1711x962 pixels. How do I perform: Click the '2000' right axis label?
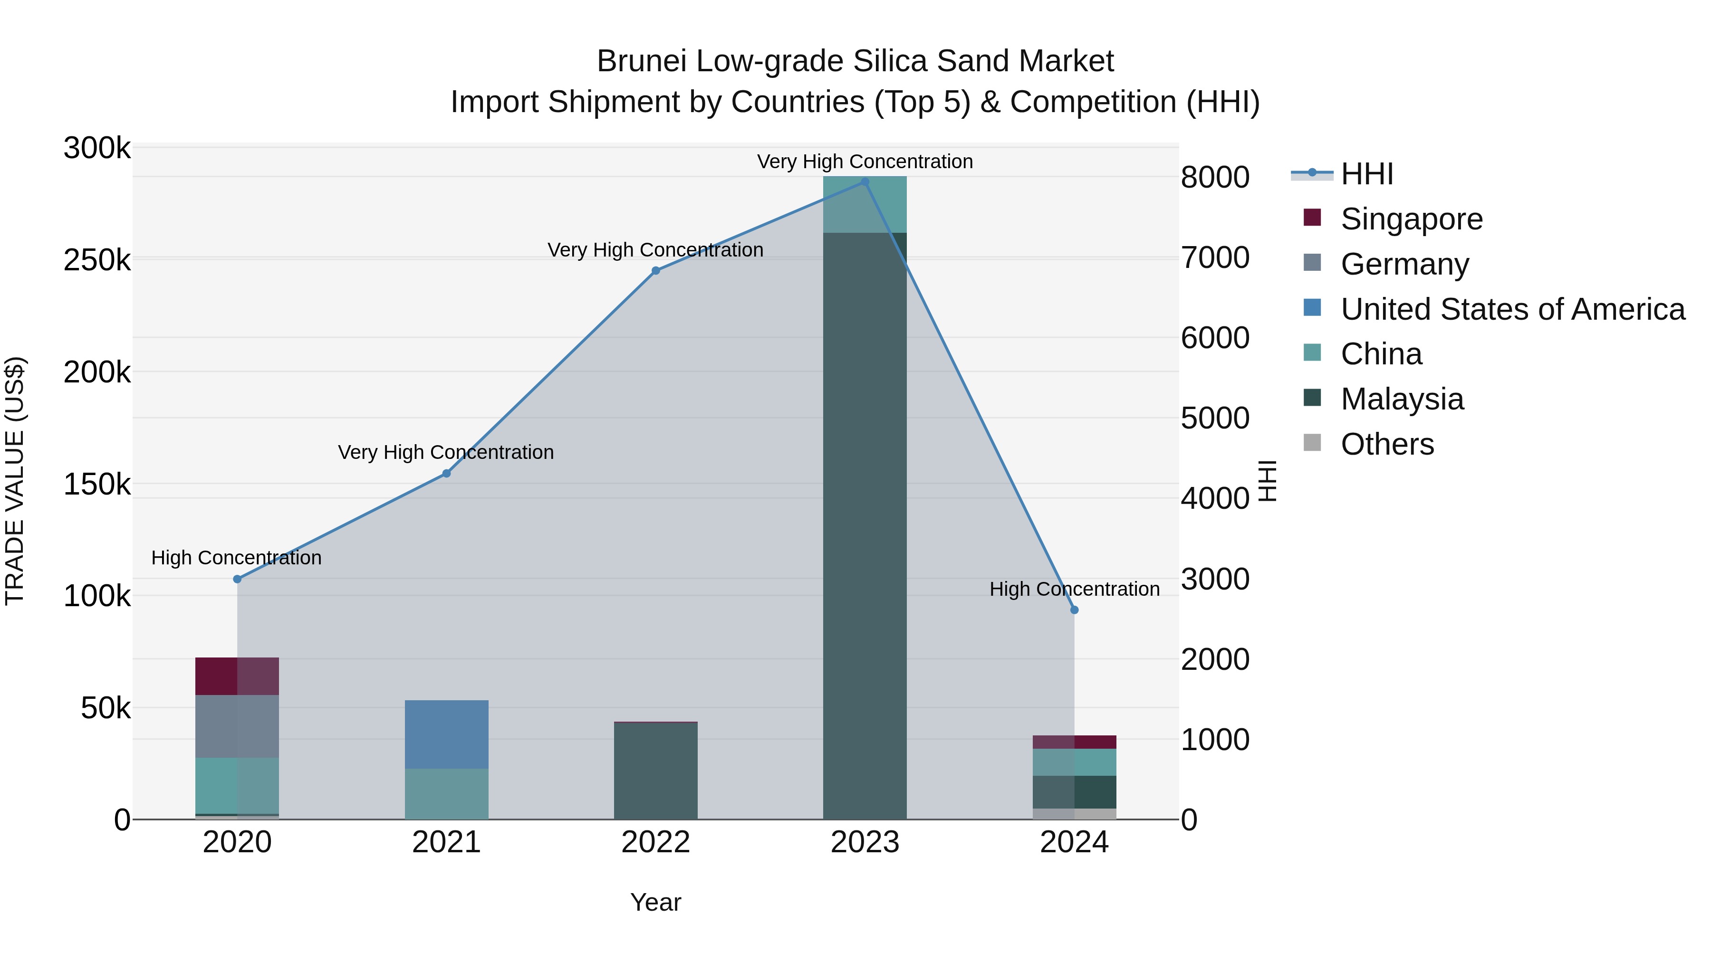(1215, 659)
